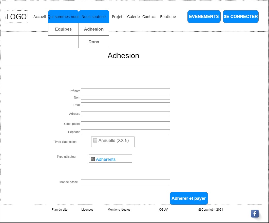
Task: Navigate to Galerie
Action: (133, 17)
